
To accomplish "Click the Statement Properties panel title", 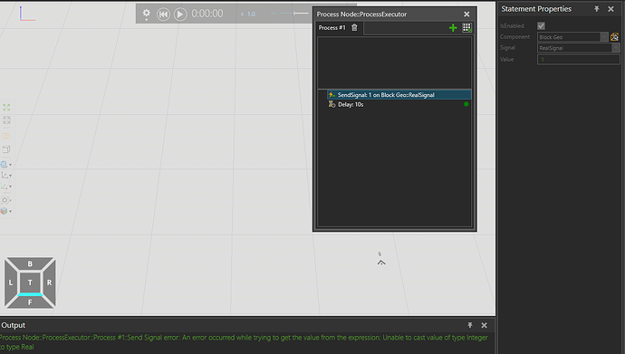I will click(x=536, y=9).
